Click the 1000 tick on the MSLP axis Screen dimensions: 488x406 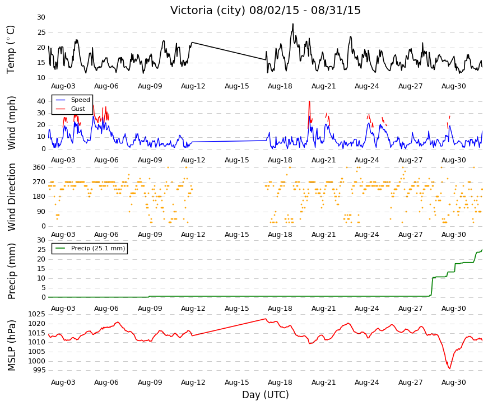tap(37, 361)
